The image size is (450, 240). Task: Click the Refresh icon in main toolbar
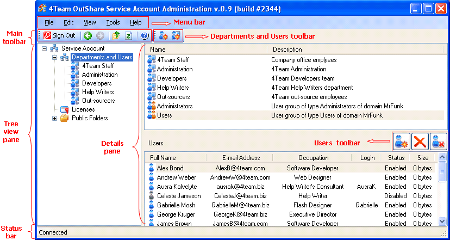pos(129,35)
